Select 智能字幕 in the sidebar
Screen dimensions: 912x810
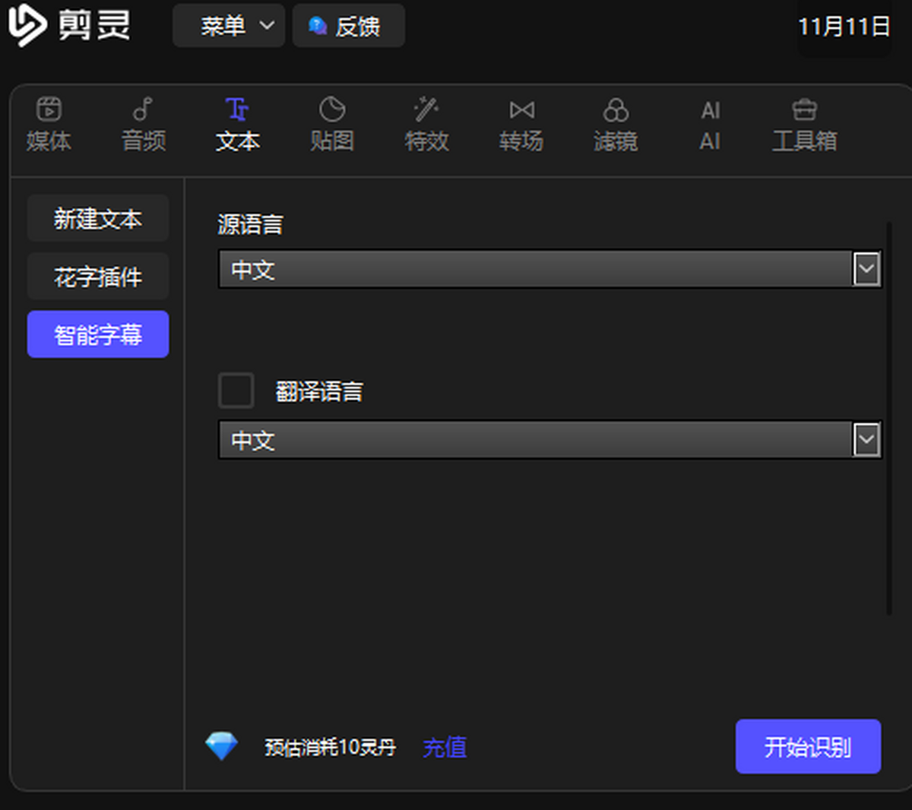(98, 334)
